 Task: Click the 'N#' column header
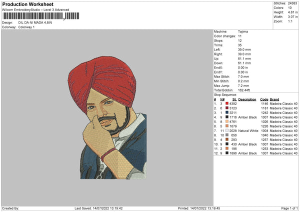[x=222, y=99]
